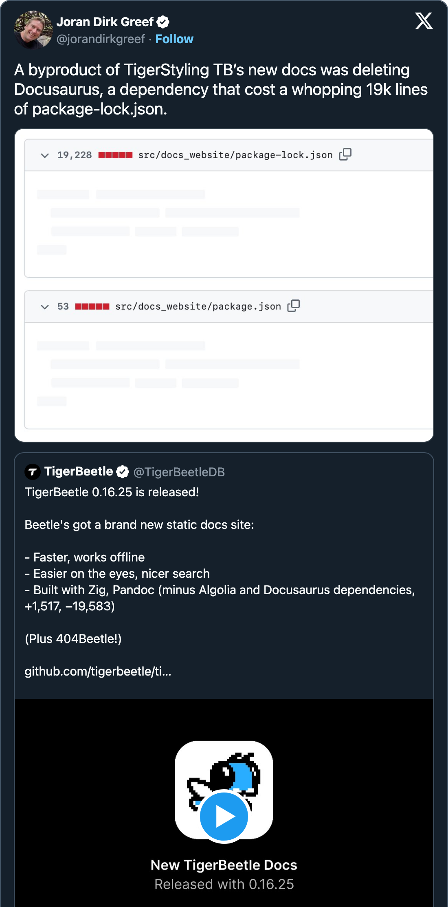Viewport: 448px width, 907px height.
Task: Follow @jorandirkgreef
Action: [x=174, y=39]
